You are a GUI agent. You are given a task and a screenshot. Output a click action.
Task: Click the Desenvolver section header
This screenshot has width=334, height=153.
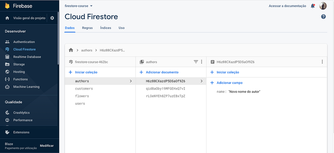[15, 31]
